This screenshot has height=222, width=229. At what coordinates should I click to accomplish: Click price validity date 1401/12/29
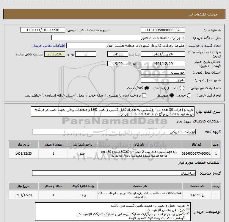(163, 63)
